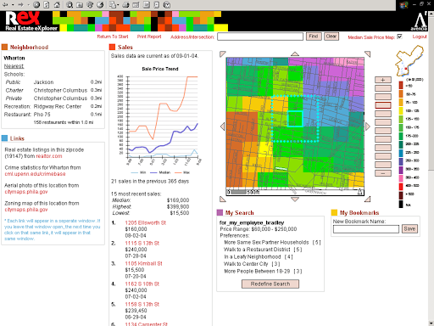The width and height of the screenshot is (434, 326).
Task: Click the New Bookmark Name field
Action: coord(366,229)
